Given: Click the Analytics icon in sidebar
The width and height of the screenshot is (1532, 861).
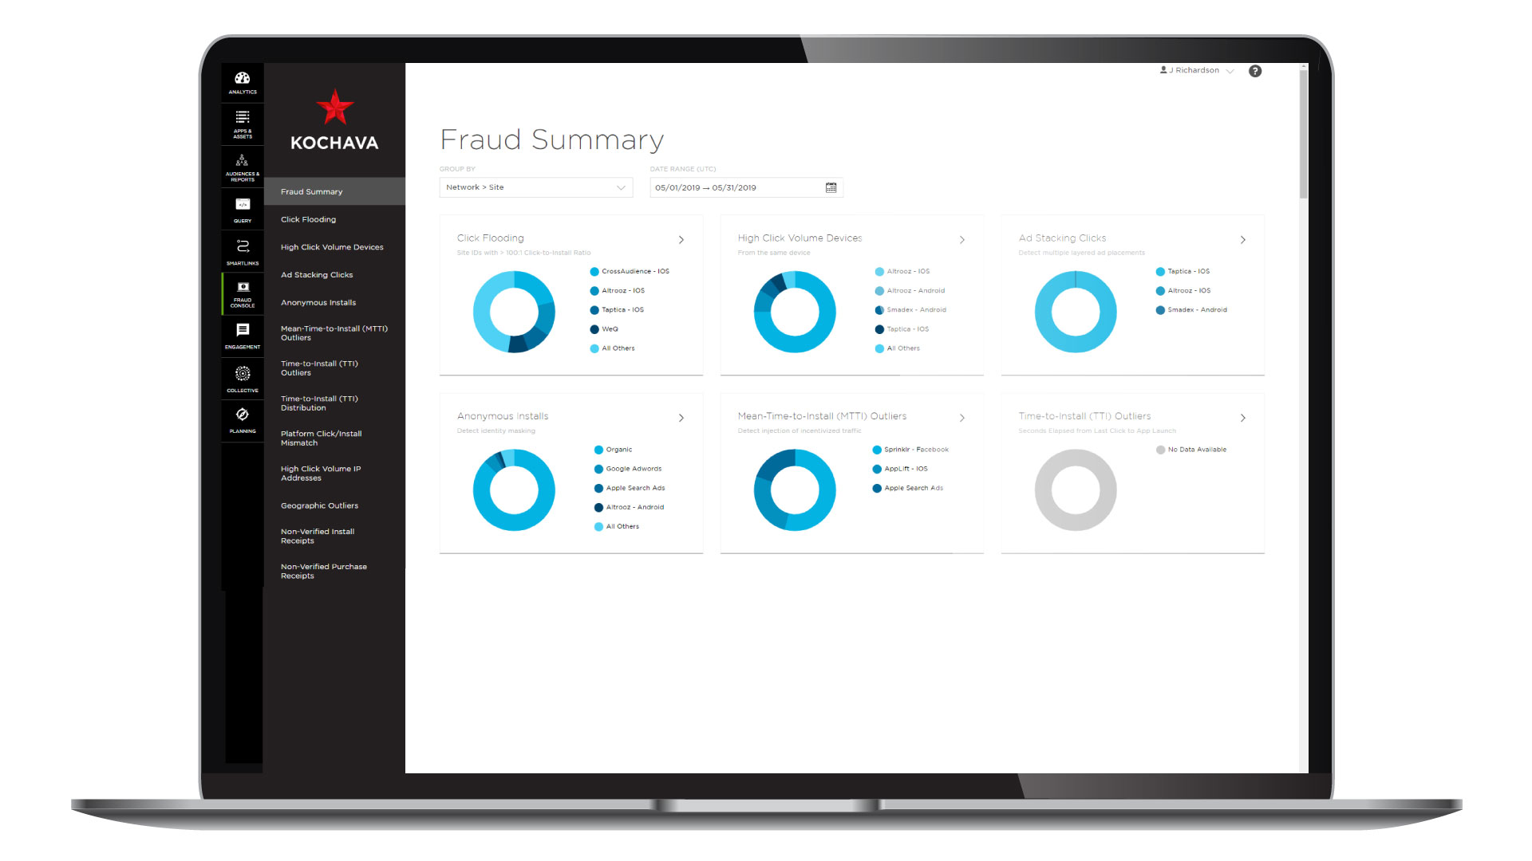Looking at the screenshot, I should (241, 83).
